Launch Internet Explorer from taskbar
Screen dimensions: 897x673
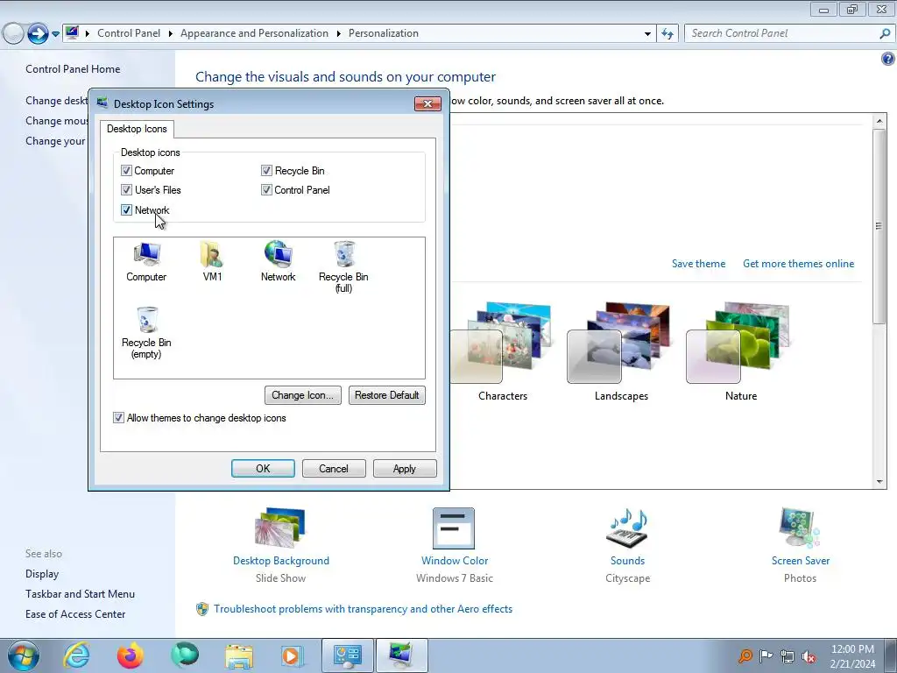pyautogui.click(x=77, y=655)
